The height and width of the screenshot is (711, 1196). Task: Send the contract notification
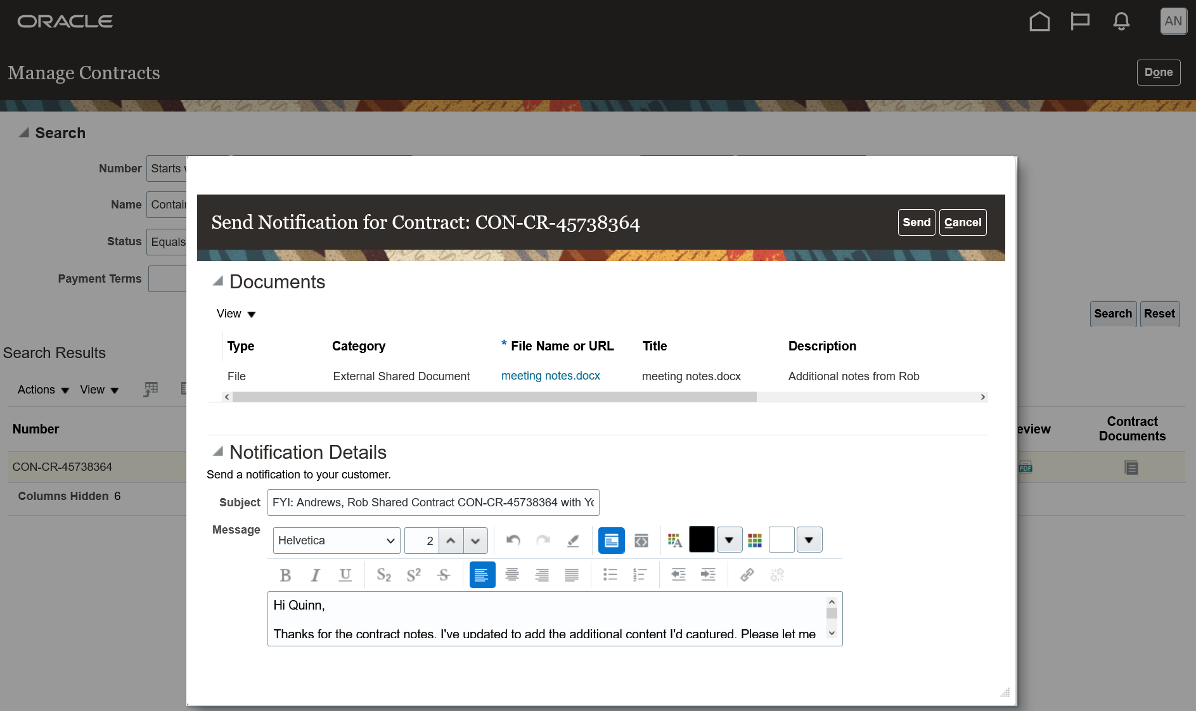pyautogui.click(x=916, y=222)
